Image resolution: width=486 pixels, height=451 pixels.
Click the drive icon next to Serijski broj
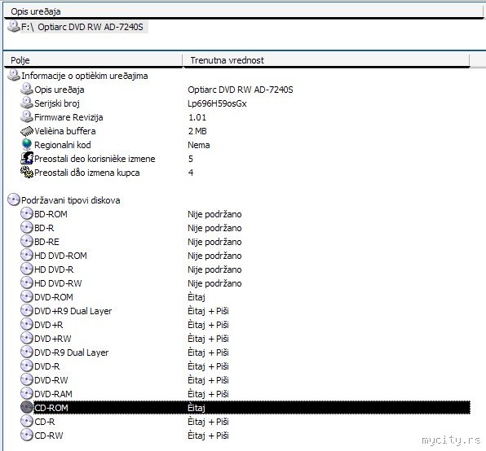[27, 103]
